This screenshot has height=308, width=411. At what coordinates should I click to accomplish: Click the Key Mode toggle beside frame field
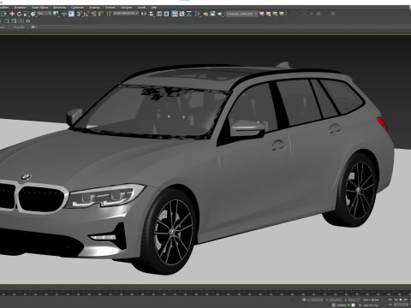(390, 305)
